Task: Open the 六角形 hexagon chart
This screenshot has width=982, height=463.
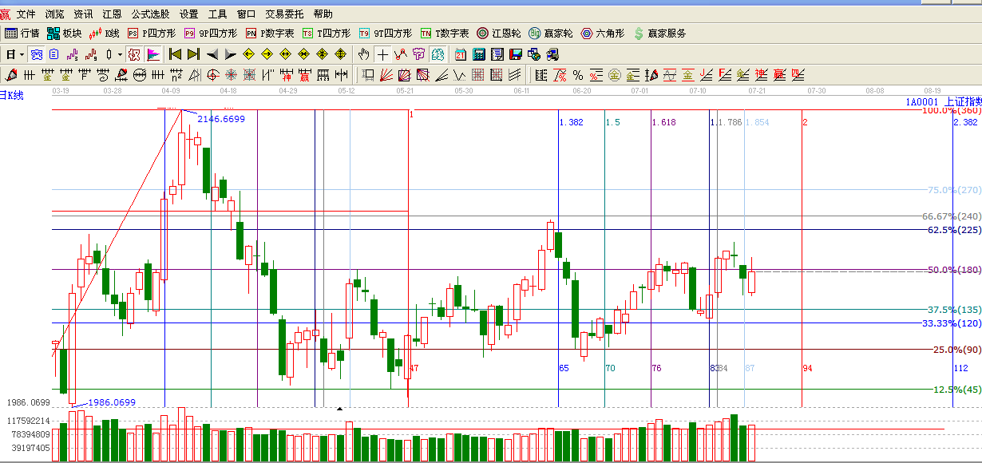Action: click(x=604, y=34)
